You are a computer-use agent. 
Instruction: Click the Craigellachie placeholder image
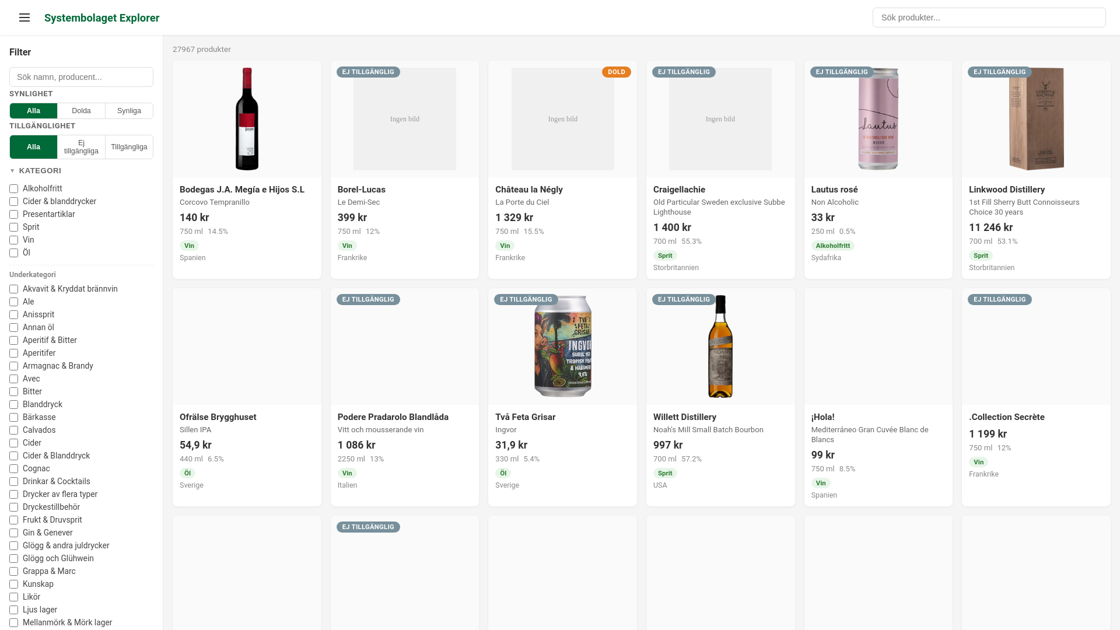[720, 119]
